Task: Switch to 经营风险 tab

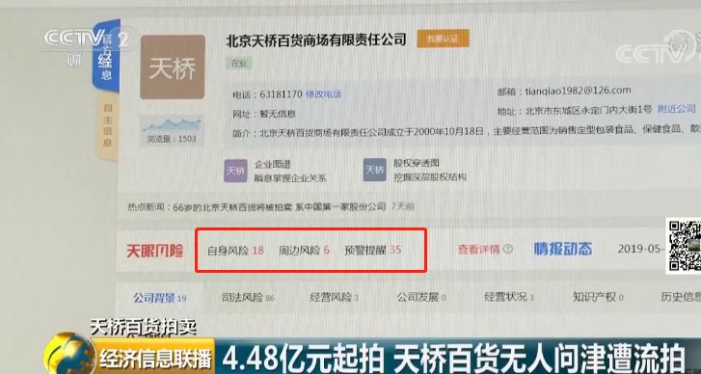Action: pos(334,297)
